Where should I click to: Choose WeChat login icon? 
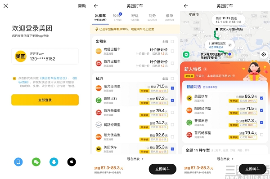(x=36, y=162)
